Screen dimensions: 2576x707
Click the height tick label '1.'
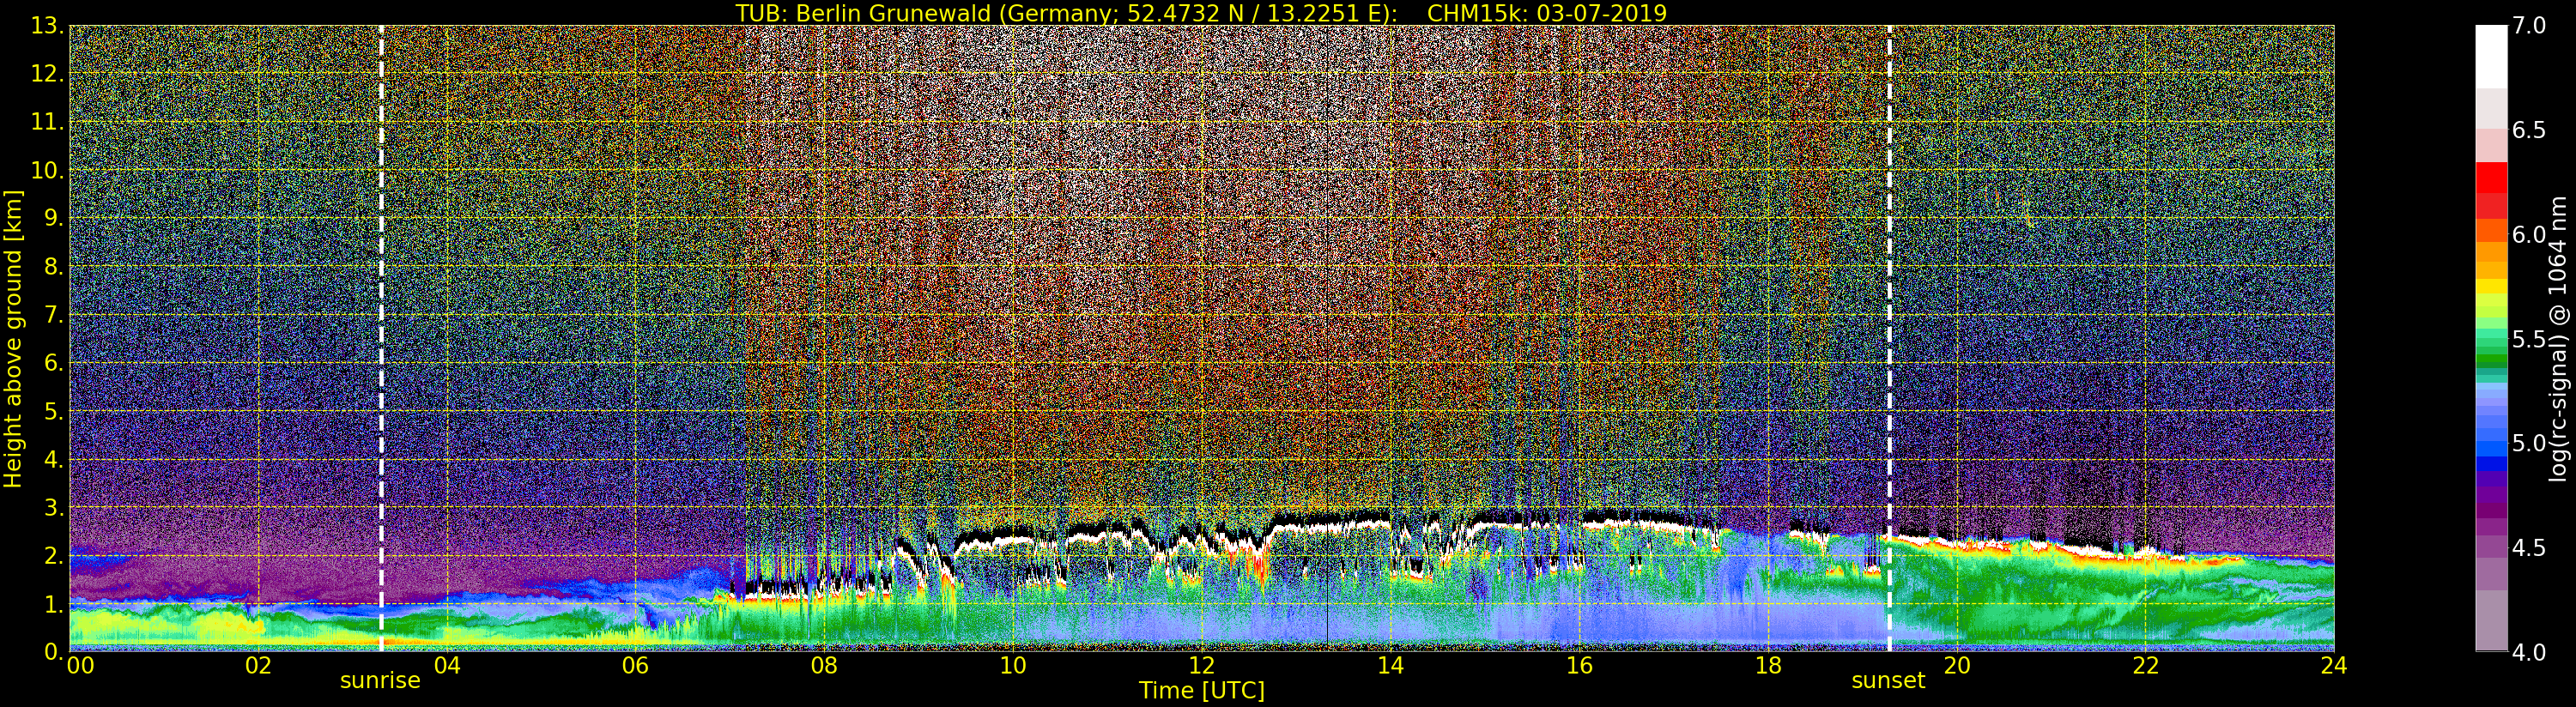[x=53, y=603]
